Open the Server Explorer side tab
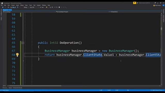 pyautogui.click(x=1, y=12)
